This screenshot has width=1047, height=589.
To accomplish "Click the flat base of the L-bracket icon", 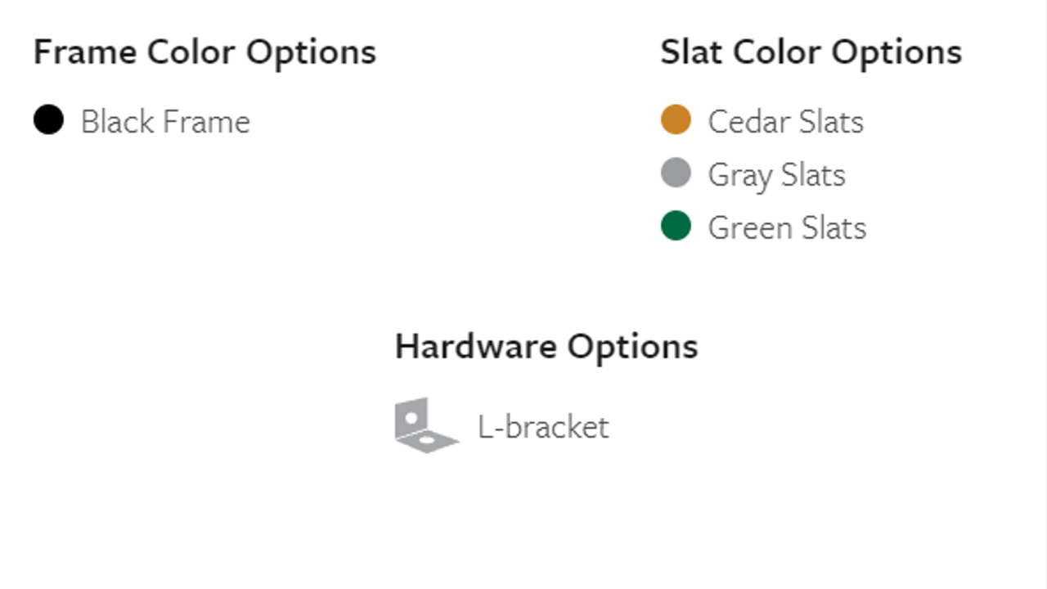I will [427, 443].
